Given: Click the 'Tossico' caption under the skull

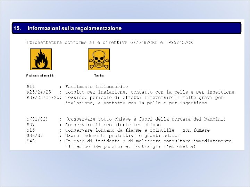Looking at the screenshot, I should (x=99, y=75).
